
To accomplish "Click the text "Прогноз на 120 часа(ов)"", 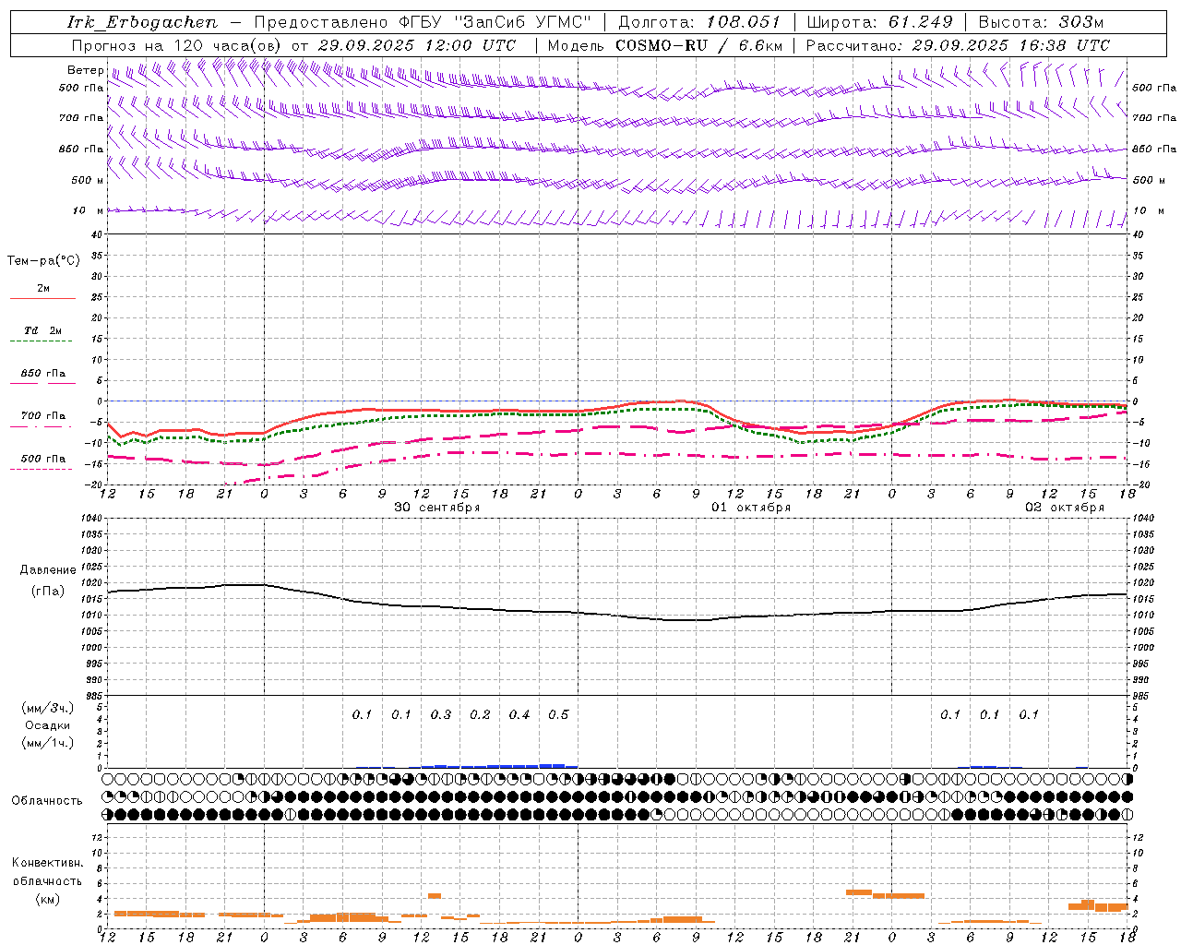I will click(177, 45).
